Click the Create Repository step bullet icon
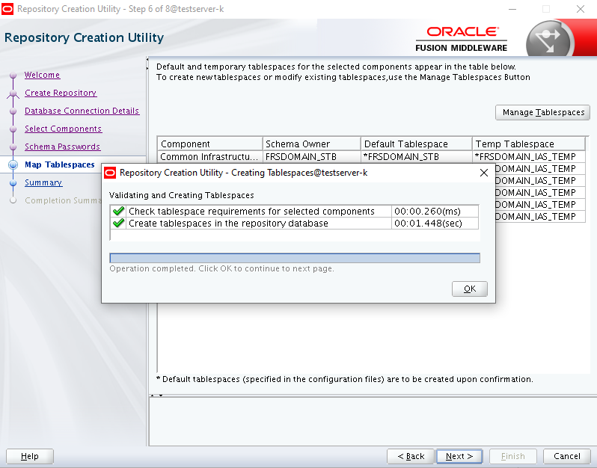Screen dimensions: 597x468 (13, 93)
